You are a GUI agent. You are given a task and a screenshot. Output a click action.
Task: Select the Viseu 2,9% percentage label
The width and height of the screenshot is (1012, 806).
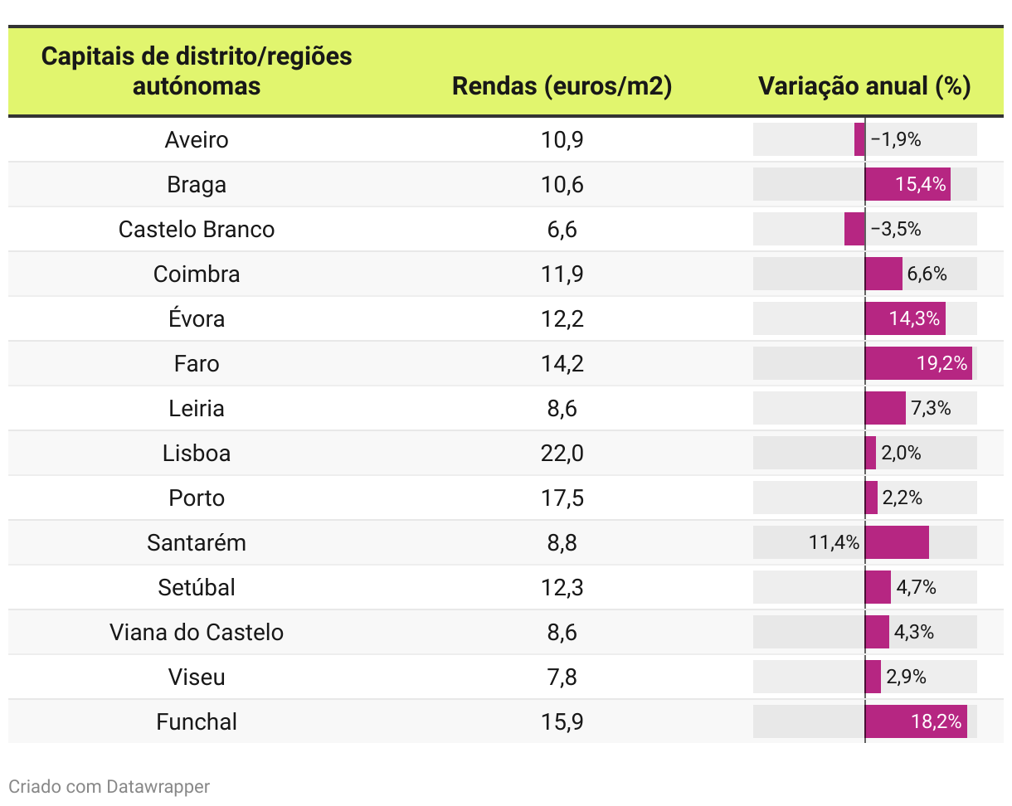click(x=906, y=677)
